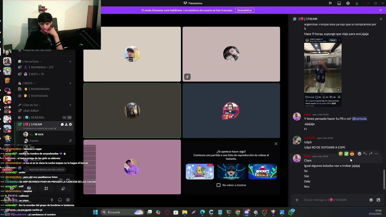Image resolution: width=386 pixels, height=217 pixels.
Task: Collapse the INICIO category
Action: pyautogui.click(x=28, y=83)
